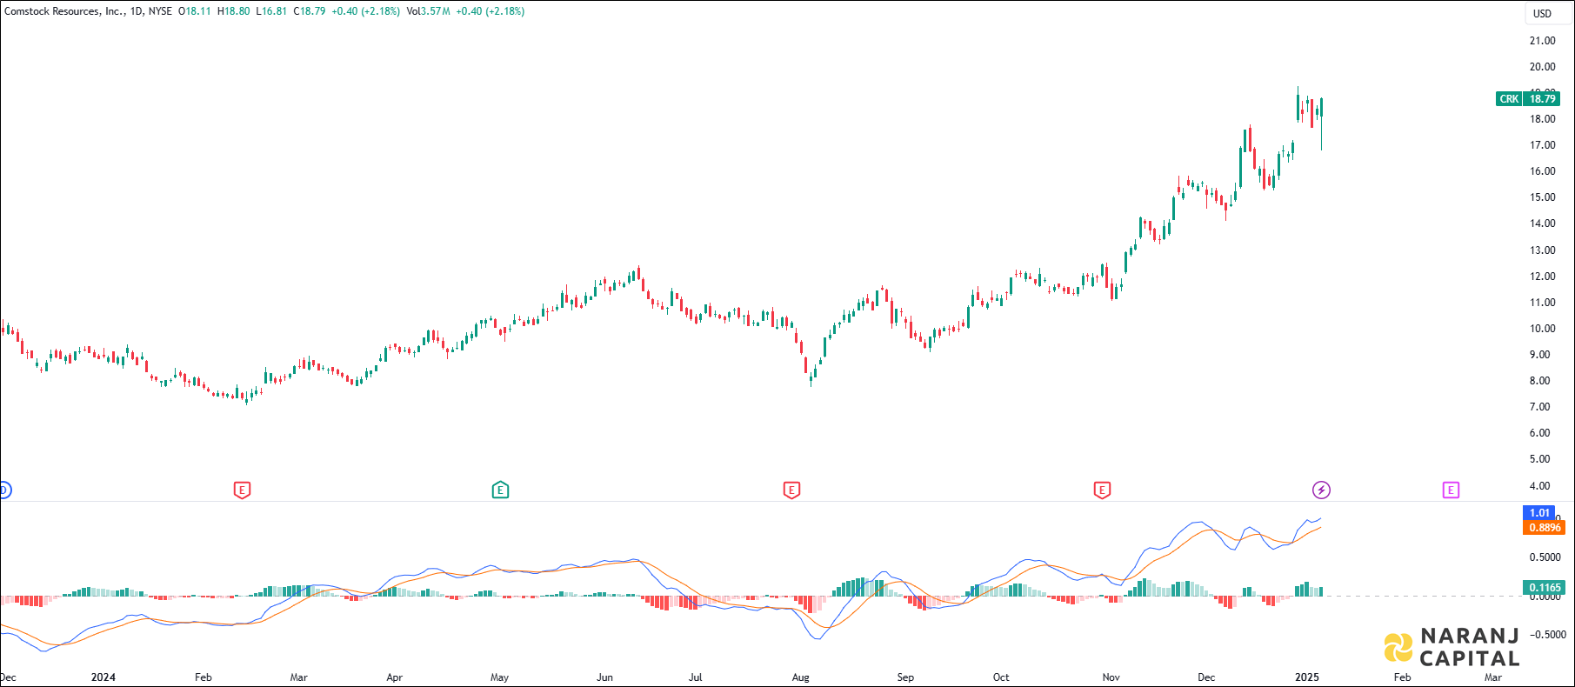1575x687 pixels.
Task: Click the Jun label on time axis
Action: [604, 677]
